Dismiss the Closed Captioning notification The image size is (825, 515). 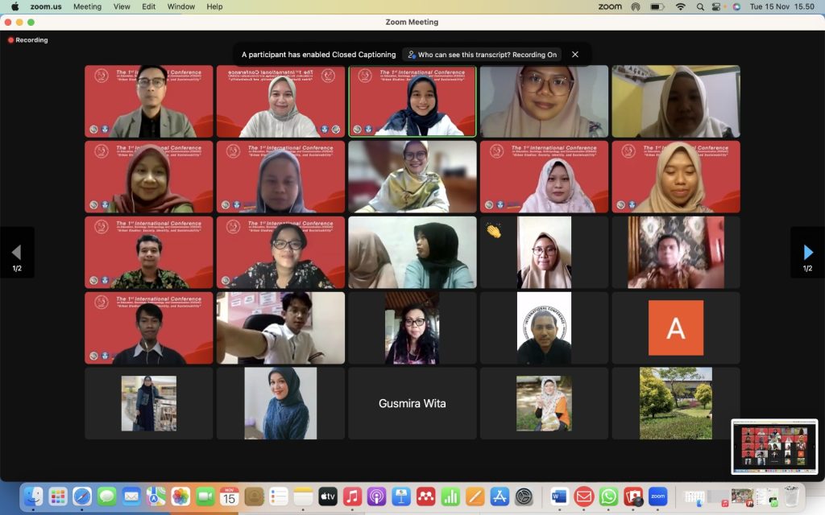pos(575,55)
